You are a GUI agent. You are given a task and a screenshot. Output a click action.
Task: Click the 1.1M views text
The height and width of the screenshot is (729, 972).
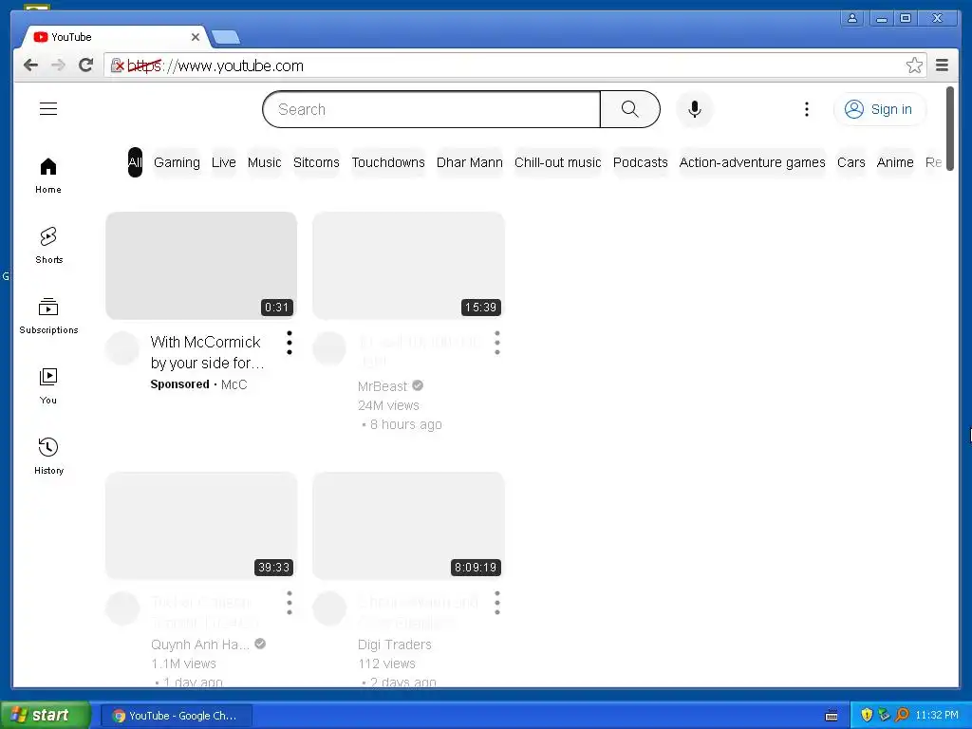click(x=183, y=664)
